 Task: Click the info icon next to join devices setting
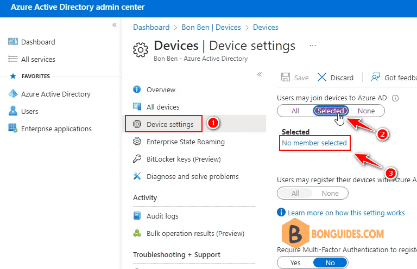click(x=395, y=98)
